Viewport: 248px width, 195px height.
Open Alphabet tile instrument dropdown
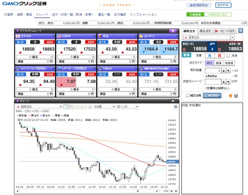pos(177,68)
